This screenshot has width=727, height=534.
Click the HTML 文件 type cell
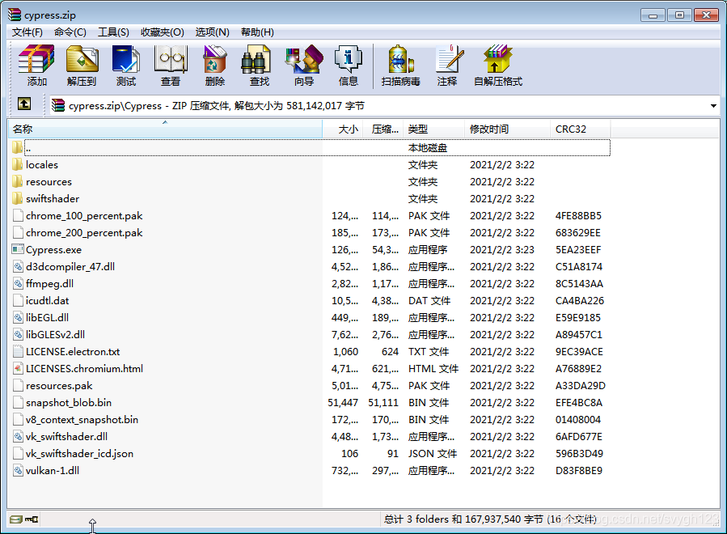pos(433,368)
